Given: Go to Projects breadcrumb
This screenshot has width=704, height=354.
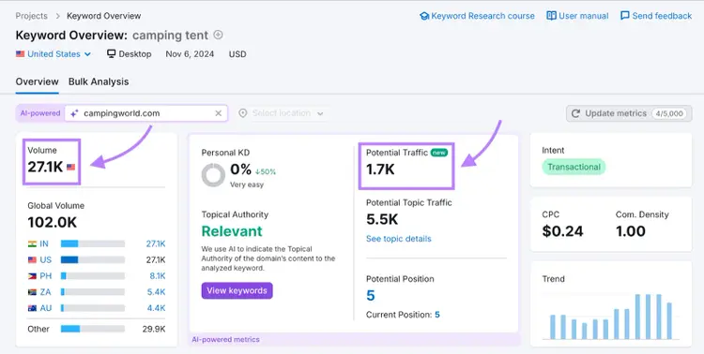Looking at the screenshot, I should point(31,16).
